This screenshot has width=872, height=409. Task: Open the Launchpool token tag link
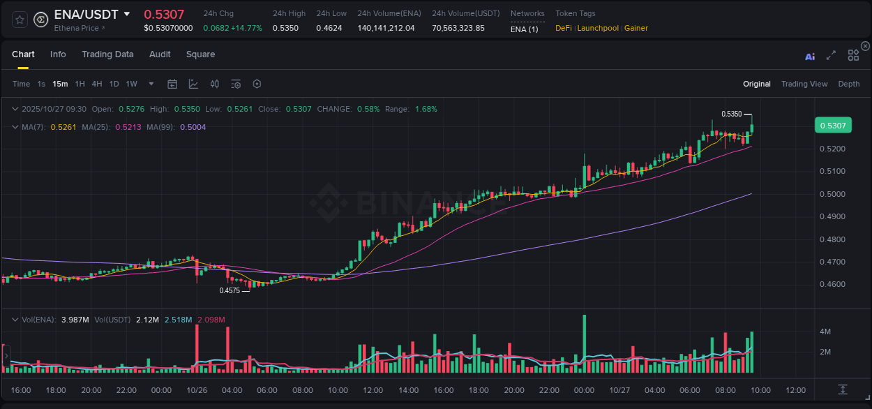(x=597, y=28)
